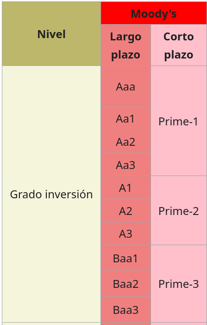Click the Moody's header cell

tap(154, 13)
